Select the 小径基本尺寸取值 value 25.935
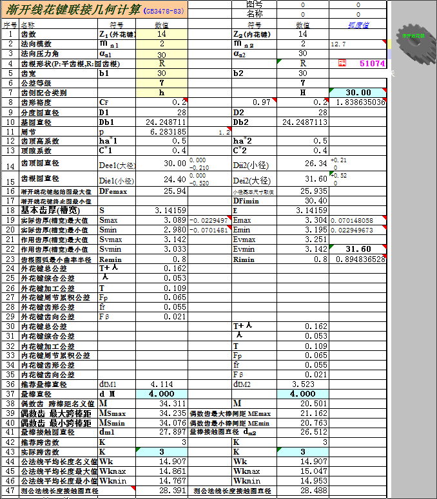This screenshot has width=437, height=499. coord(302,191)
